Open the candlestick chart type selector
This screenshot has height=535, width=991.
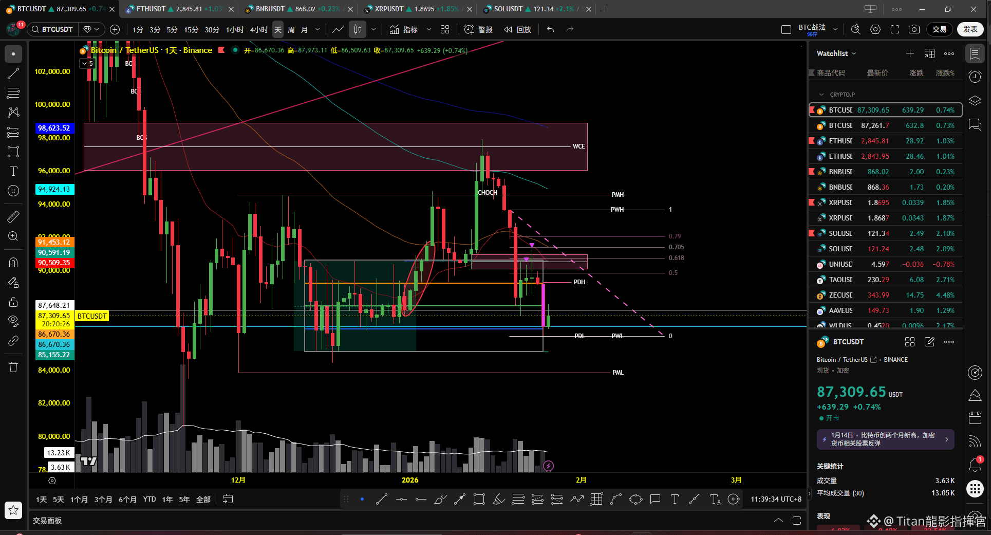pos(358,30)
